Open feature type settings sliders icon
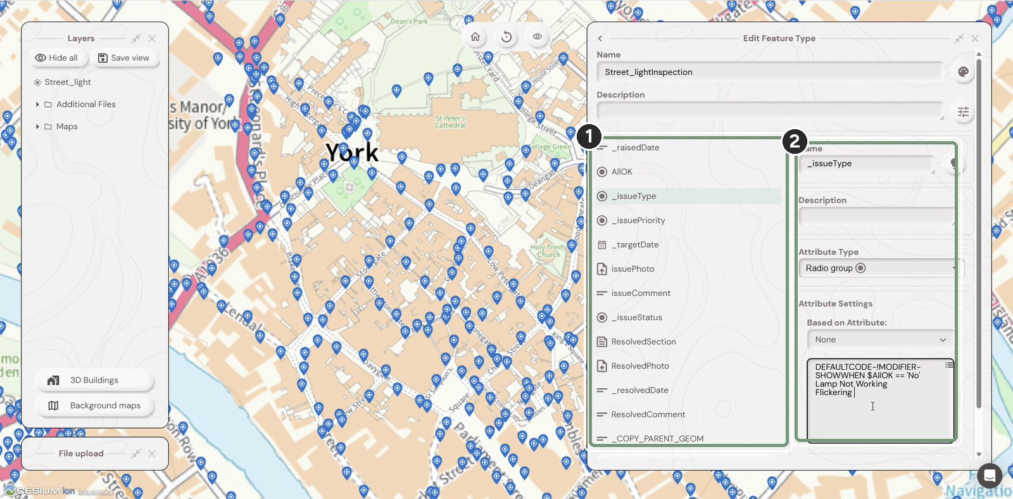The image size is (1013, 499). click(963, 112)
